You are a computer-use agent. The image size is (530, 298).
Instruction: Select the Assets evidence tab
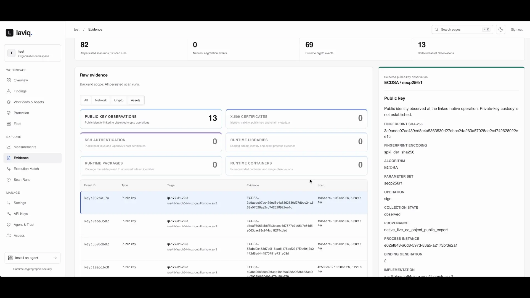click(136, 100)
